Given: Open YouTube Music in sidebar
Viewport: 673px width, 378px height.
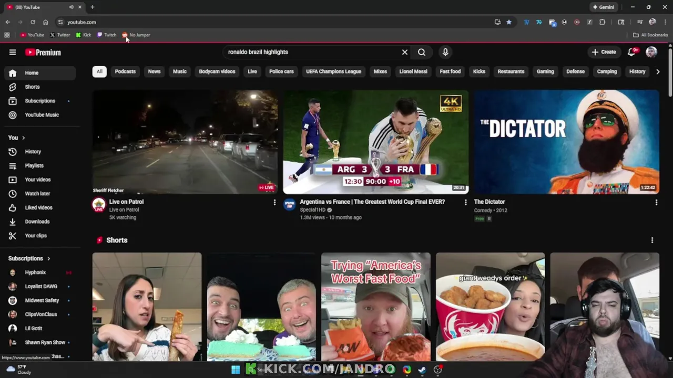Looking at the screenshot, I should coord(40,114).
